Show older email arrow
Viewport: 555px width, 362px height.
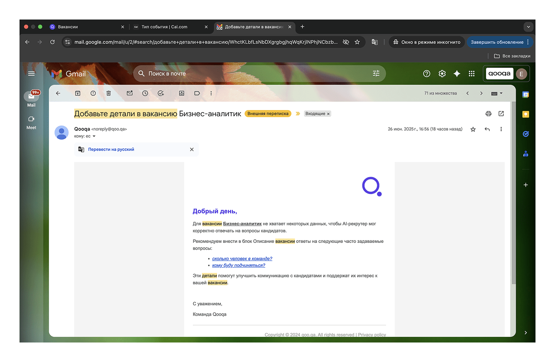pos(481,93)
